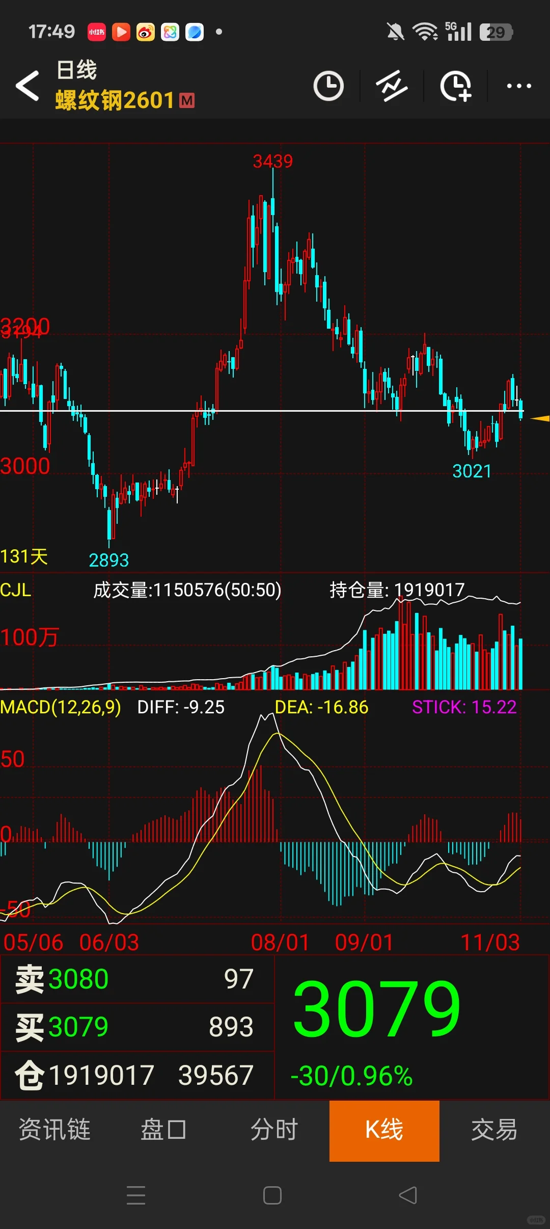Image resolution: width=550 pixels, height=1229 pixels.
Task: Tap the 11/03 date axis label
Action: (490, 943)
